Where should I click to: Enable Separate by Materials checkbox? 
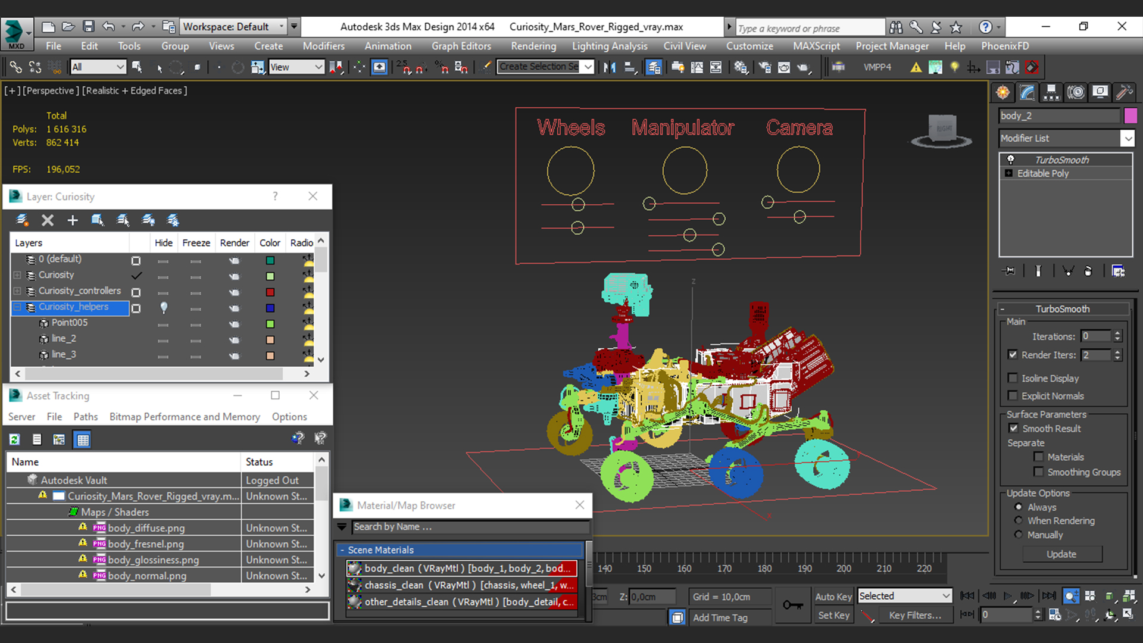pos(1039,457)
